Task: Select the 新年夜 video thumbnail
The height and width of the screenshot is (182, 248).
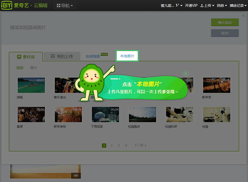Action: (x=217, y=85)
